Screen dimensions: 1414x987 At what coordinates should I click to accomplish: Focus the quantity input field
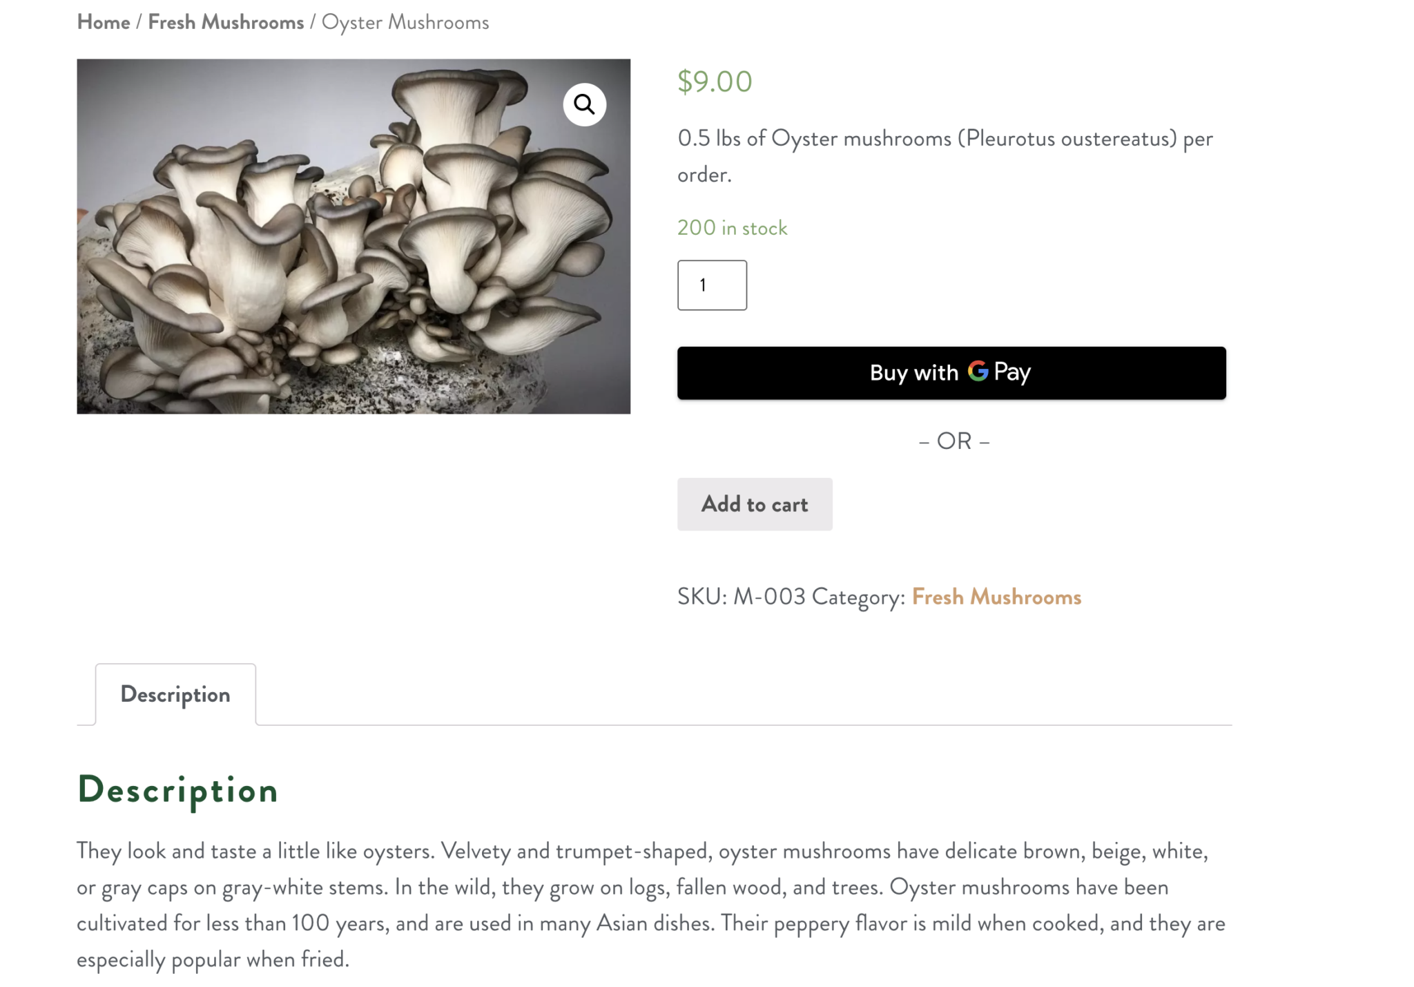[712, 285]
